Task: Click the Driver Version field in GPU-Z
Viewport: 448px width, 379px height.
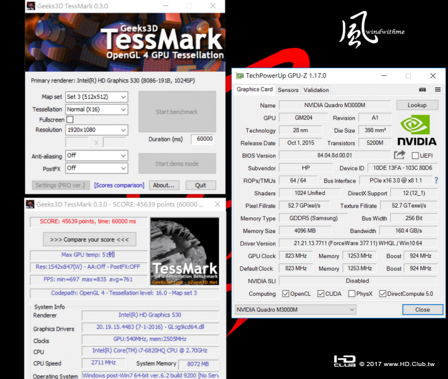Action: [358, 243]
